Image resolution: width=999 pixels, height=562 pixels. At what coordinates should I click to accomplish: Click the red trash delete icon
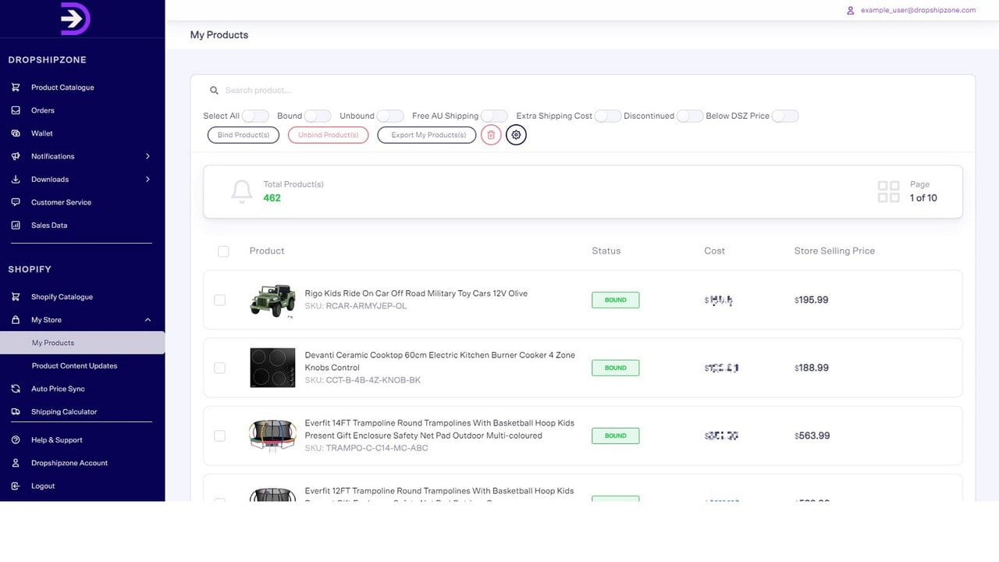(x=491, y=135)
